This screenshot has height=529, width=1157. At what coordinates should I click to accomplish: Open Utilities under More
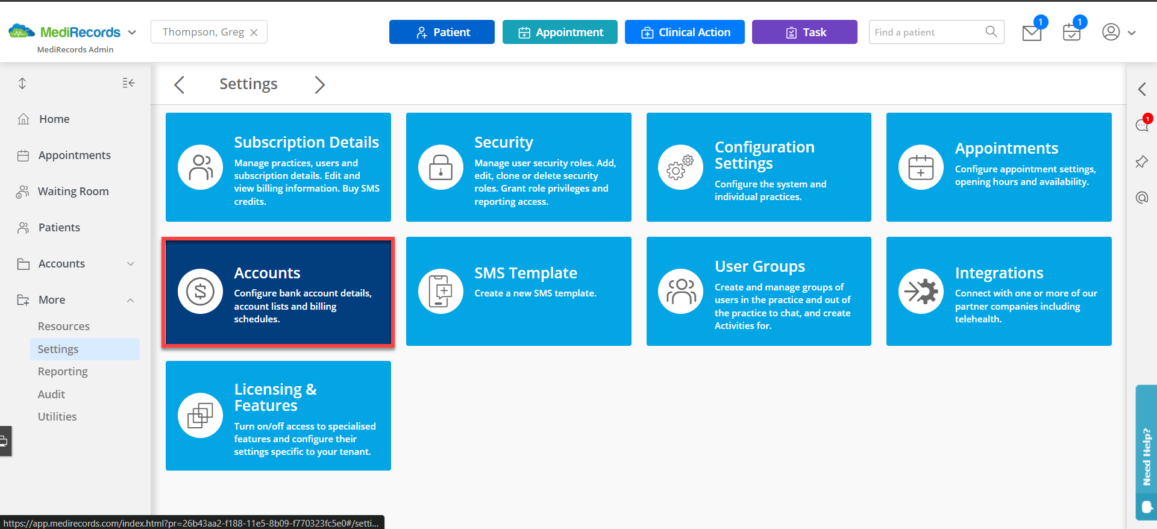(57, 417)
